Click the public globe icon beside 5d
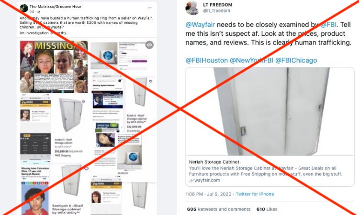The height and width of the screenshot is (215, 359). pyautogui.click(x=39, y=12)
